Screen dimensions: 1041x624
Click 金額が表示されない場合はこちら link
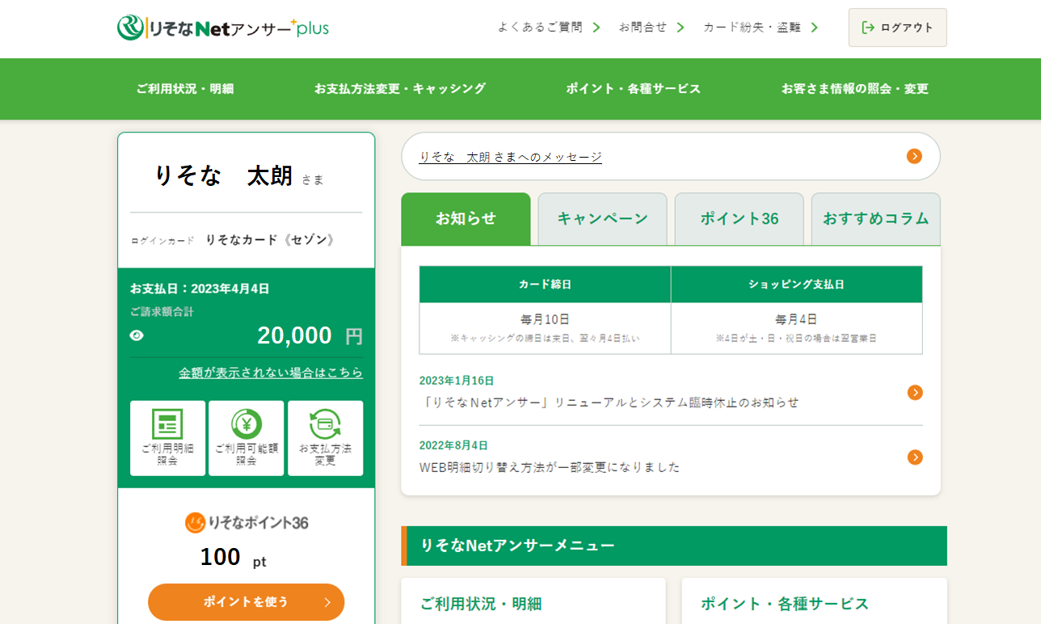pyautogui.click(x=271, y=373)
